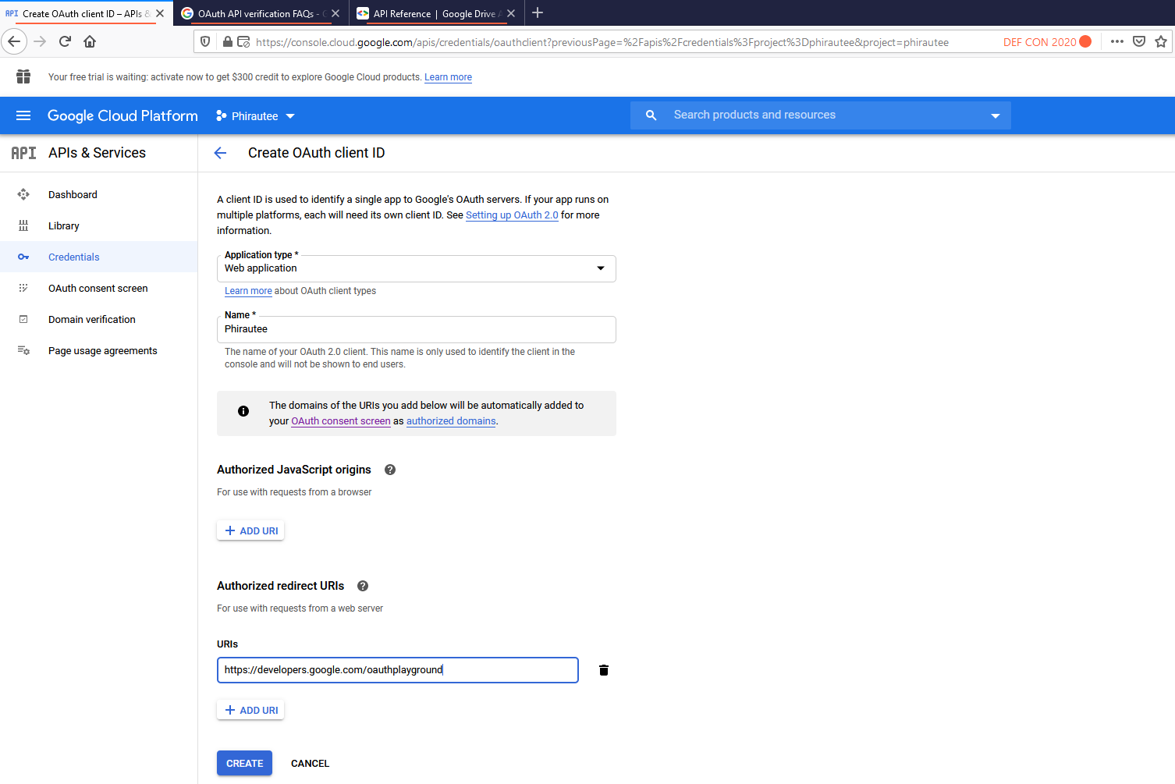Close the API Reference Google Drive tab
Image resolution: width=1175 pixels, height=784 pixels.
tap(511, 13)
